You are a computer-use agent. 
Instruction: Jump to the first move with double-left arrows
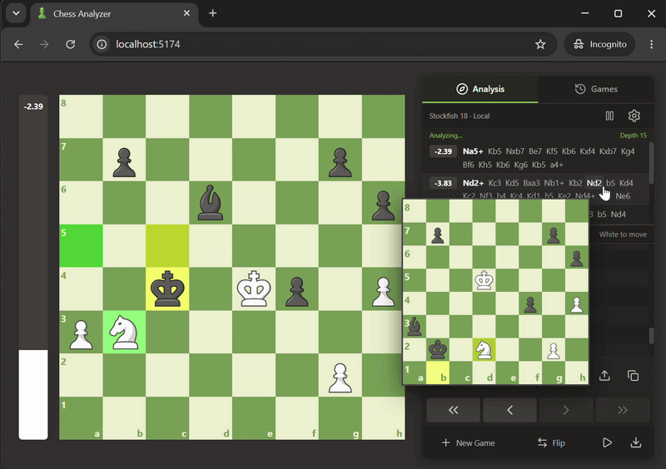[x=453, y=410]
